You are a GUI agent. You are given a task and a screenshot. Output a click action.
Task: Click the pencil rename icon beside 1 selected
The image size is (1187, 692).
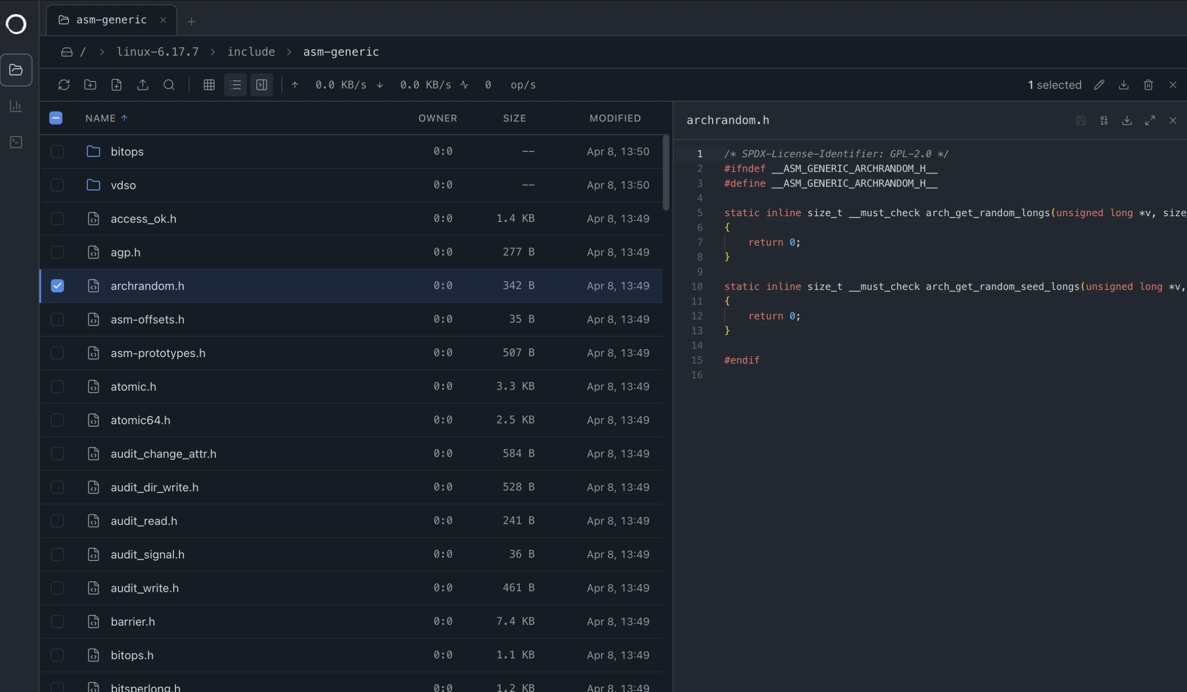coord(1099,85)
